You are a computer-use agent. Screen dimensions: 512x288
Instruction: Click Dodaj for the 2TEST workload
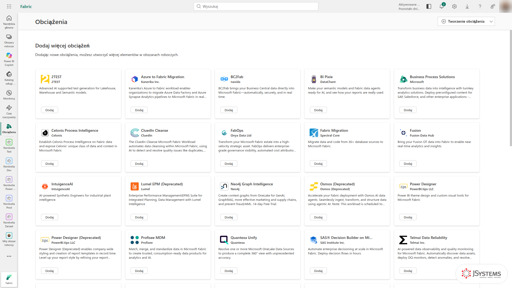pyautogui.click(x=50, y=110)
